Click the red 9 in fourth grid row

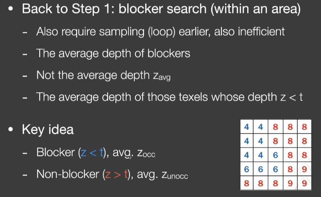click(304, 169)
